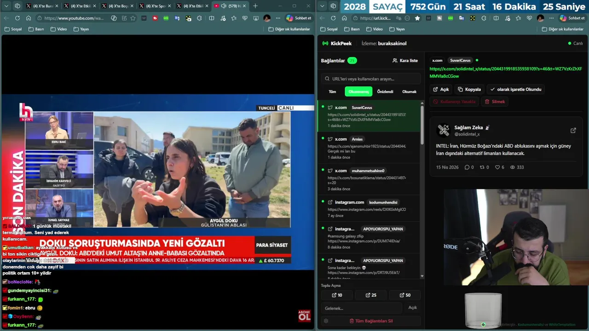The width and height of the screenshot is (589, 331).
Task: Open Diğer sık kullanılanlar folder, left browser
Action: pyautogui.click(x=289, y=29)
